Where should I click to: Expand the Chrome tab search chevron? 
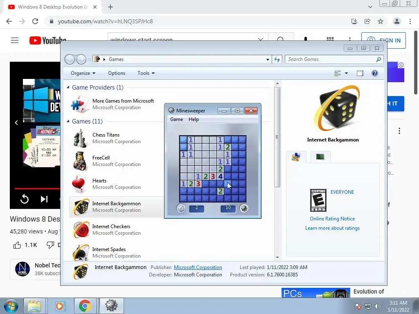click(370, 7)
